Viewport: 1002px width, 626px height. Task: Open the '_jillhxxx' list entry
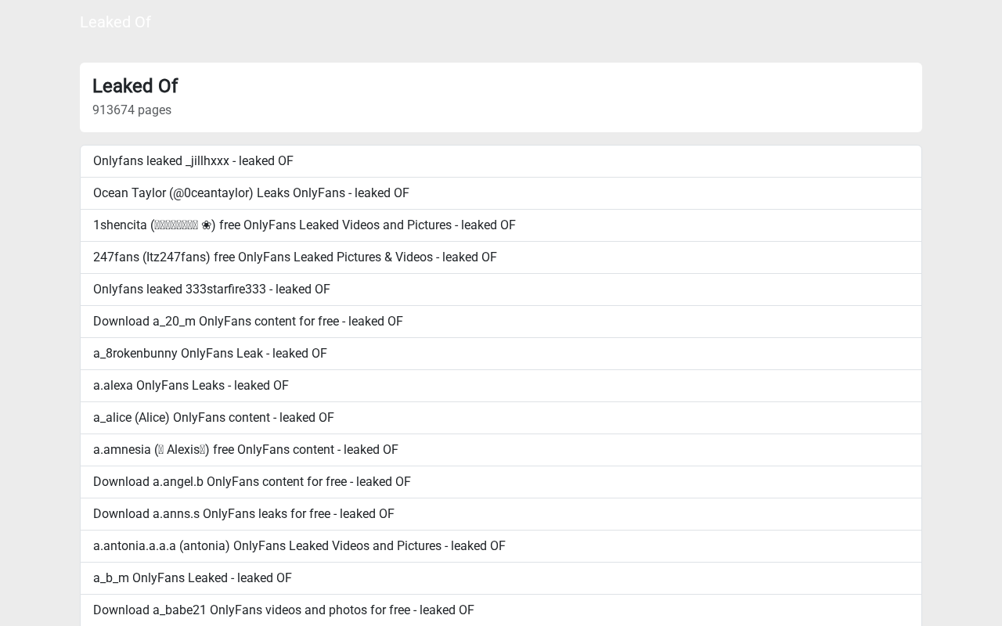[x=501, y=161]
